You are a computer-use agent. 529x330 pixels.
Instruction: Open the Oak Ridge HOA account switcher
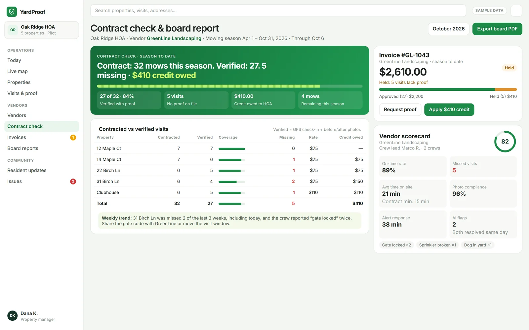point(42,30)
